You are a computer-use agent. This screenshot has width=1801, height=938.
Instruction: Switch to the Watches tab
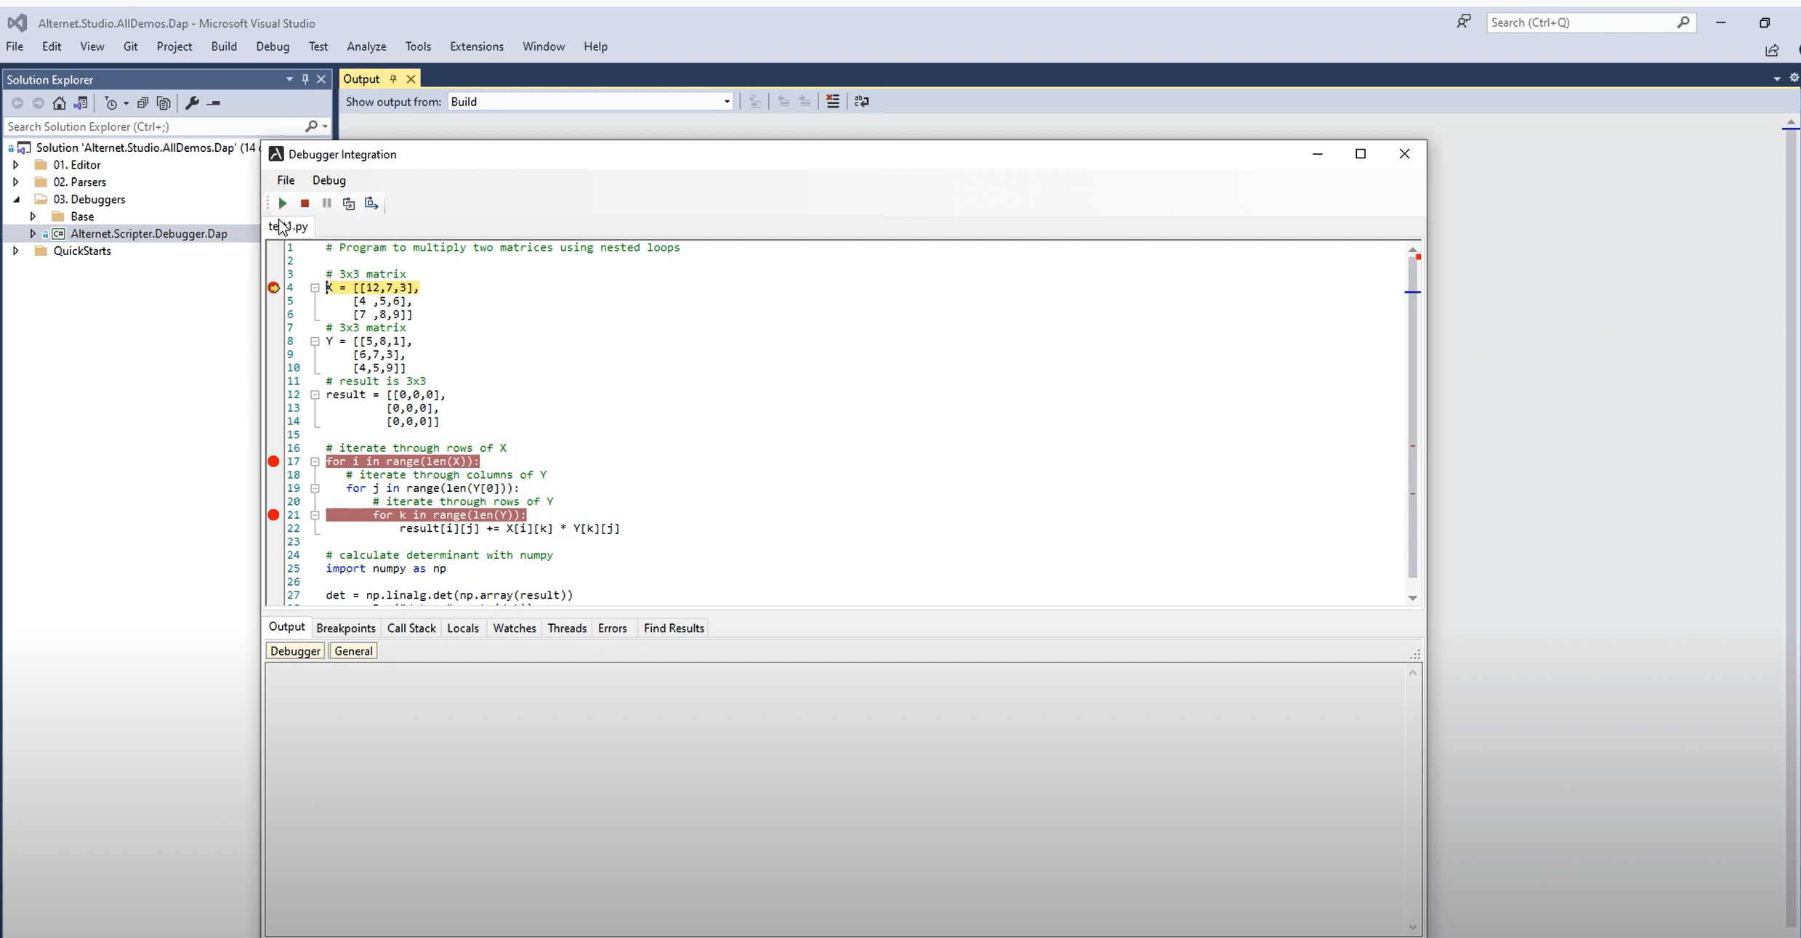pos(515,628)
